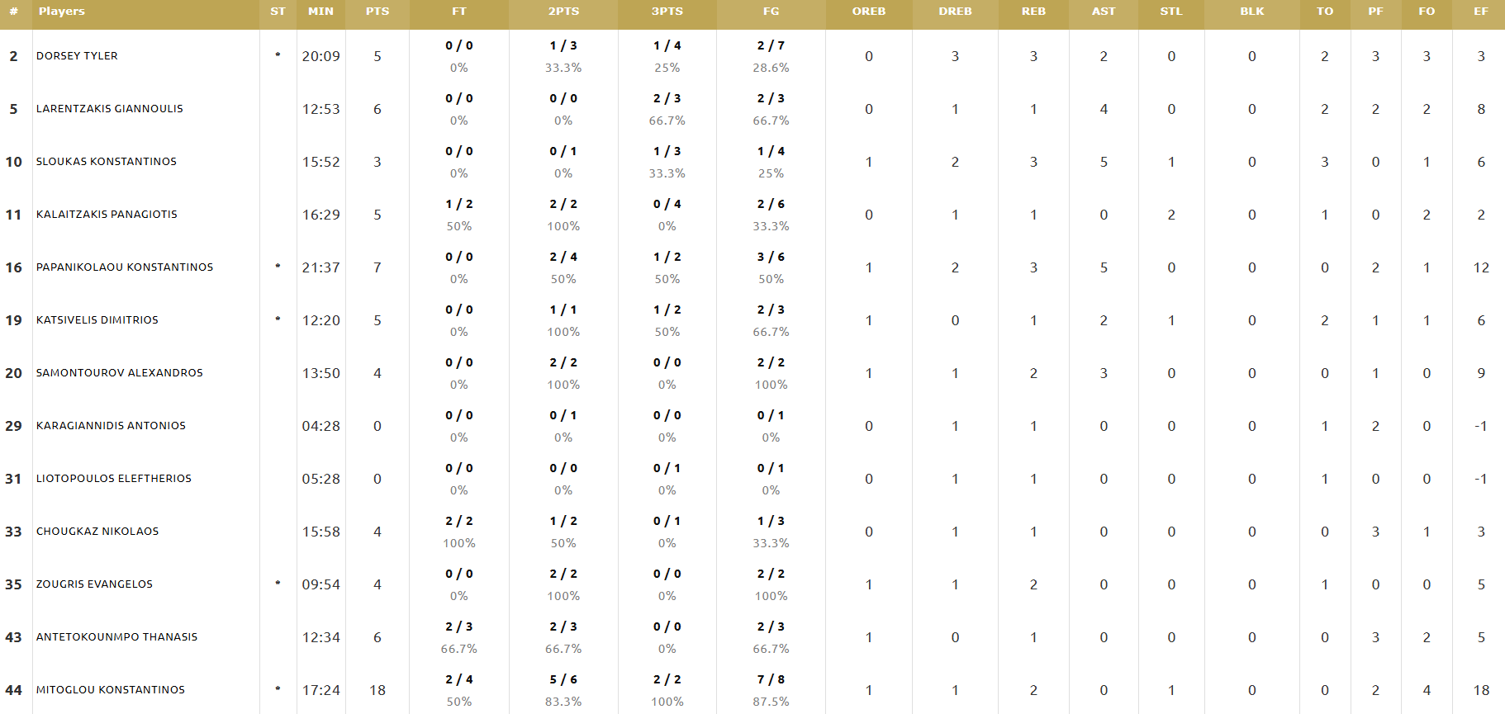Click starter marker for ZOUGRIS EVANGELOS

[x=278, y=584]
